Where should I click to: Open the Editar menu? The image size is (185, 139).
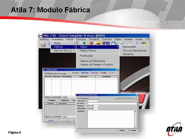click(x=118, y=39)
